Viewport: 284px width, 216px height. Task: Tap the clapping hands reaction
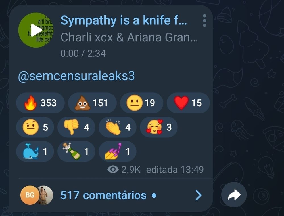pos(117,127)
